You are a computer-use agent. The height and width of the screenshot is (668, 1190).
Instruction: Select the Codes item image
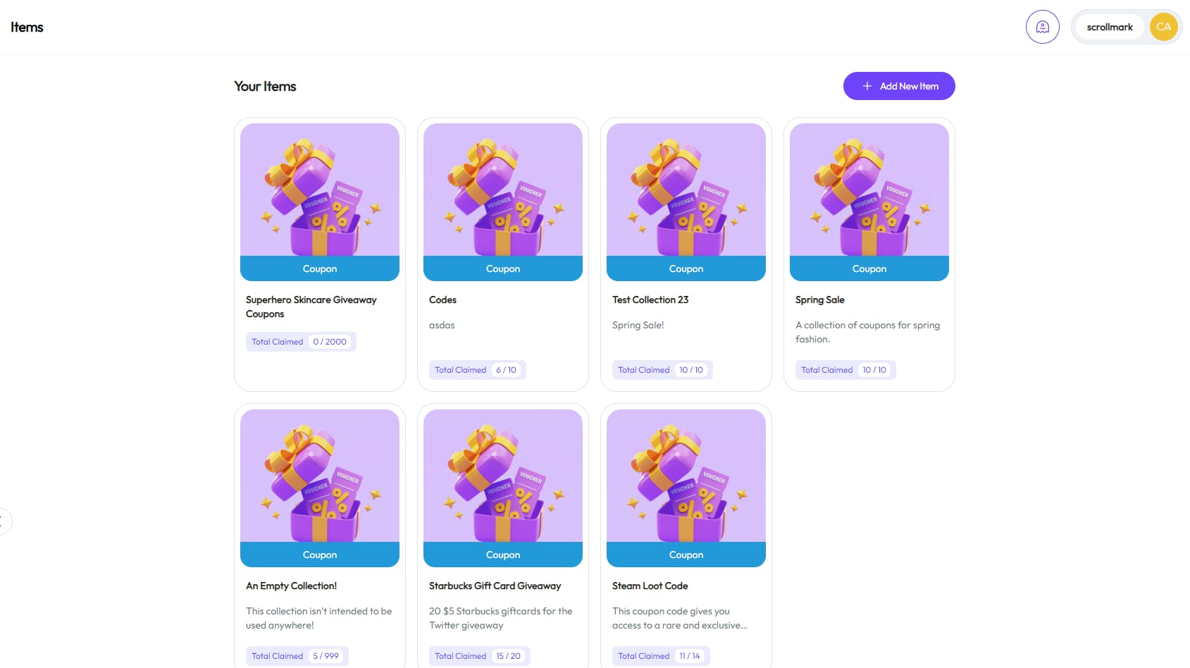[x=503, y=190]
